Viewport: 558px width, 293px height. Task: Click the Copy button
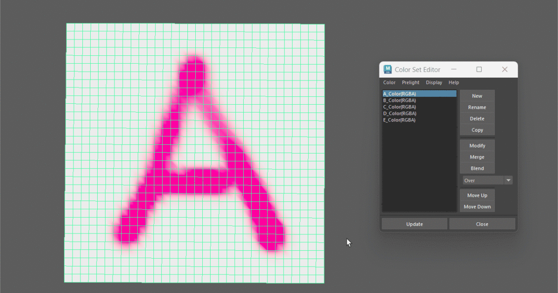[477, 130]
